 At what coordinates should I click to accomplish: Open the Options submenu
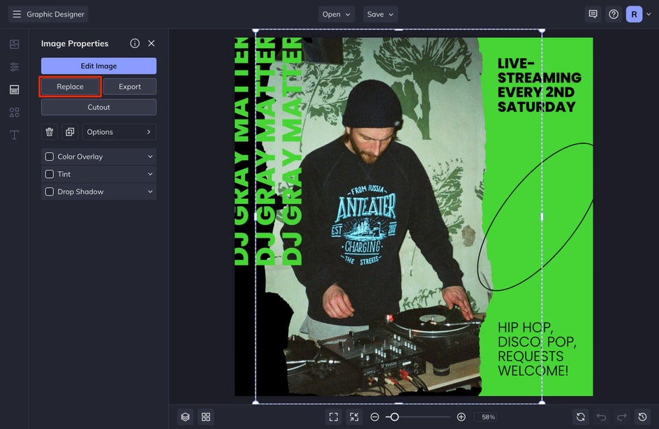[x=119, y=131]
